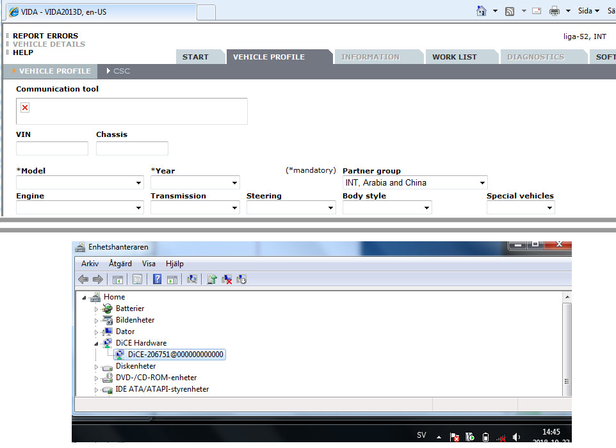Click the red X communication tool status icon
The width and height of the screenshot is (616, 448).
click(x=25, y=108)
